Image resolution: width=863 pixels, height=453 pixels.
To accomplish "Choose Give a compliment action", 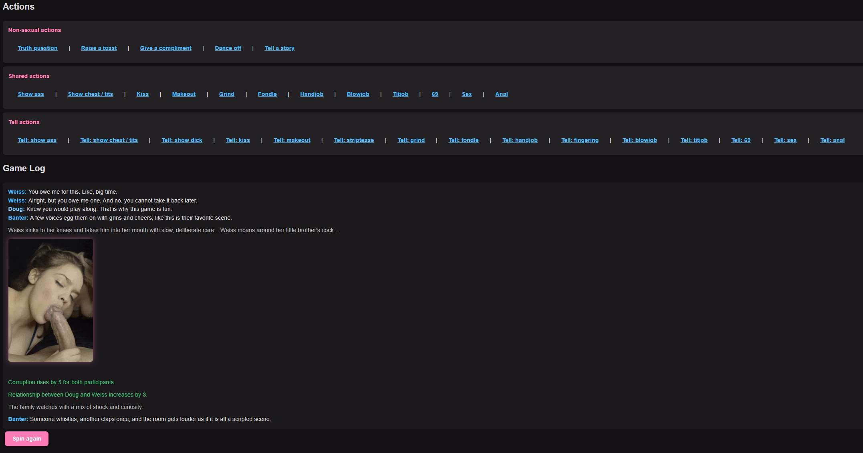I will coord(165,48).
